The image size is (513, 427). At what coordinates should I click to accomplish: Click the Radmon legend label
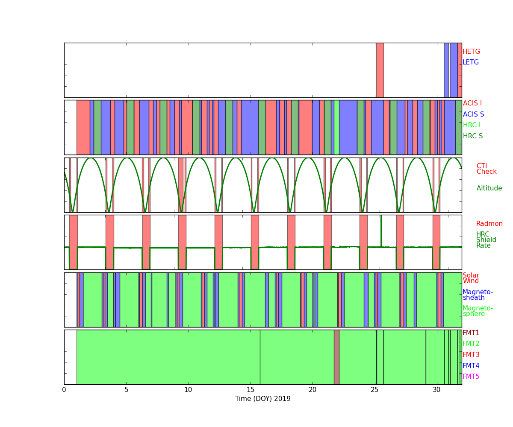489,224
